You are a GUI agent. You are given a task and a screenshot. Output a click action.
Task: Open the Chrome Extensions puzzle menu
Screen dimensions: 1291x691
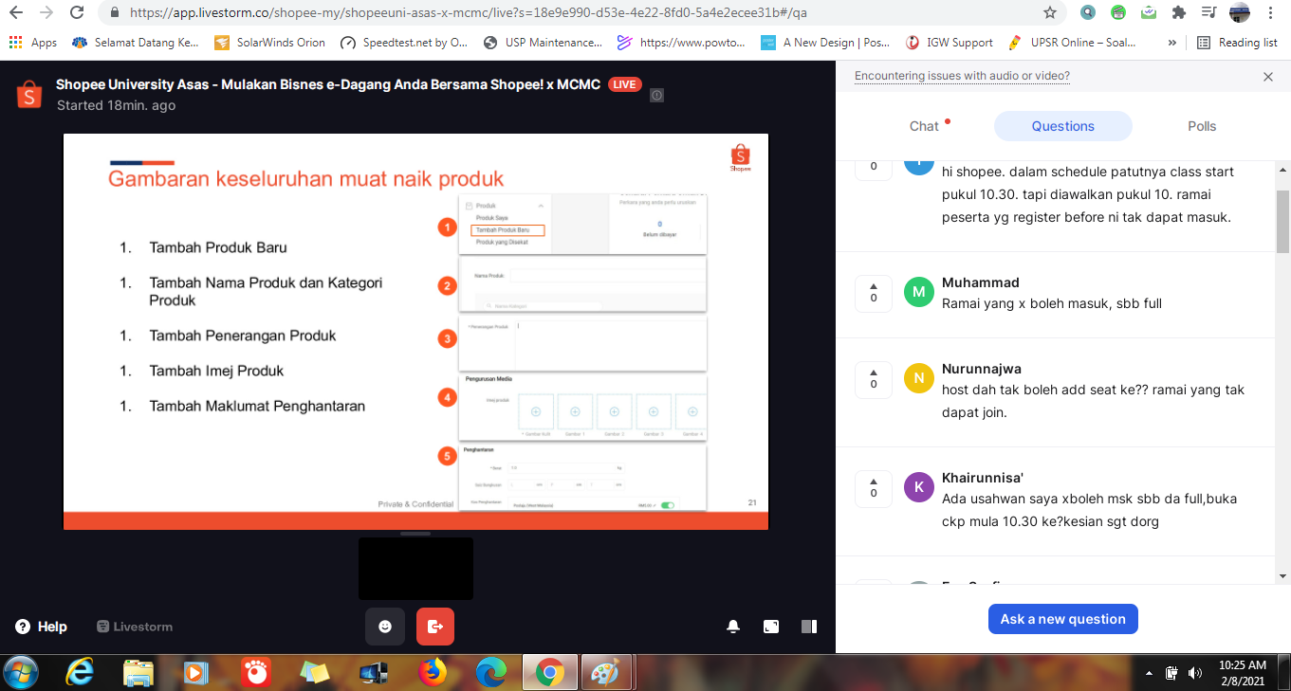click(1179, 13)
